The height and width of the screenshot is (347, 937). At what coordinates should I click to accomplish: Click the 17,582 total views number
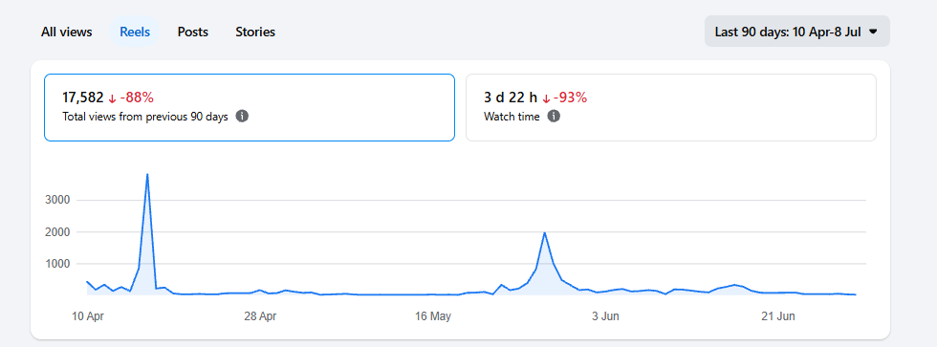82,98
